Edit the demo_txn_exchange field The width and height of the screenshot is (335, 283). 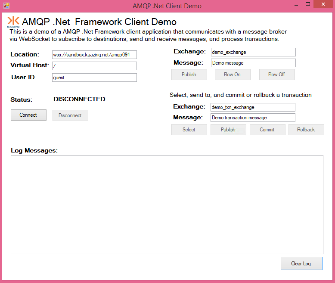click(x=253, y=107)
